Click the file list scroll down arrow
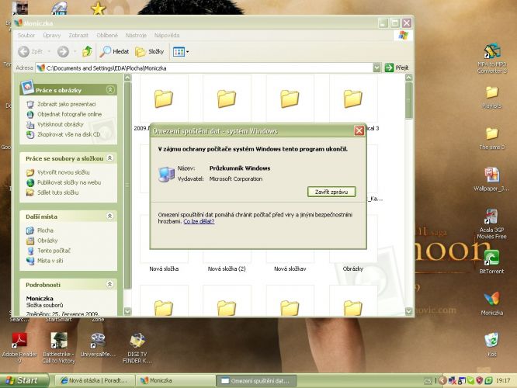The image size is (517, 388). [409, 311]
